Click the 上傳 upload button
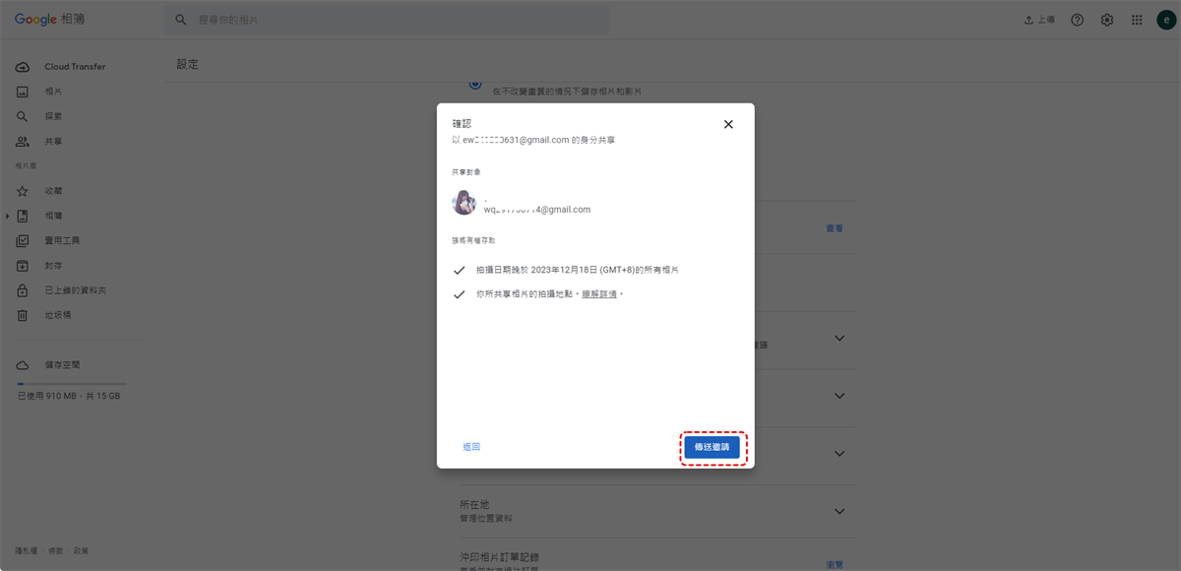Image resolution: width=1181 pixels, height=571 pixels. [x=1039, y=20]
